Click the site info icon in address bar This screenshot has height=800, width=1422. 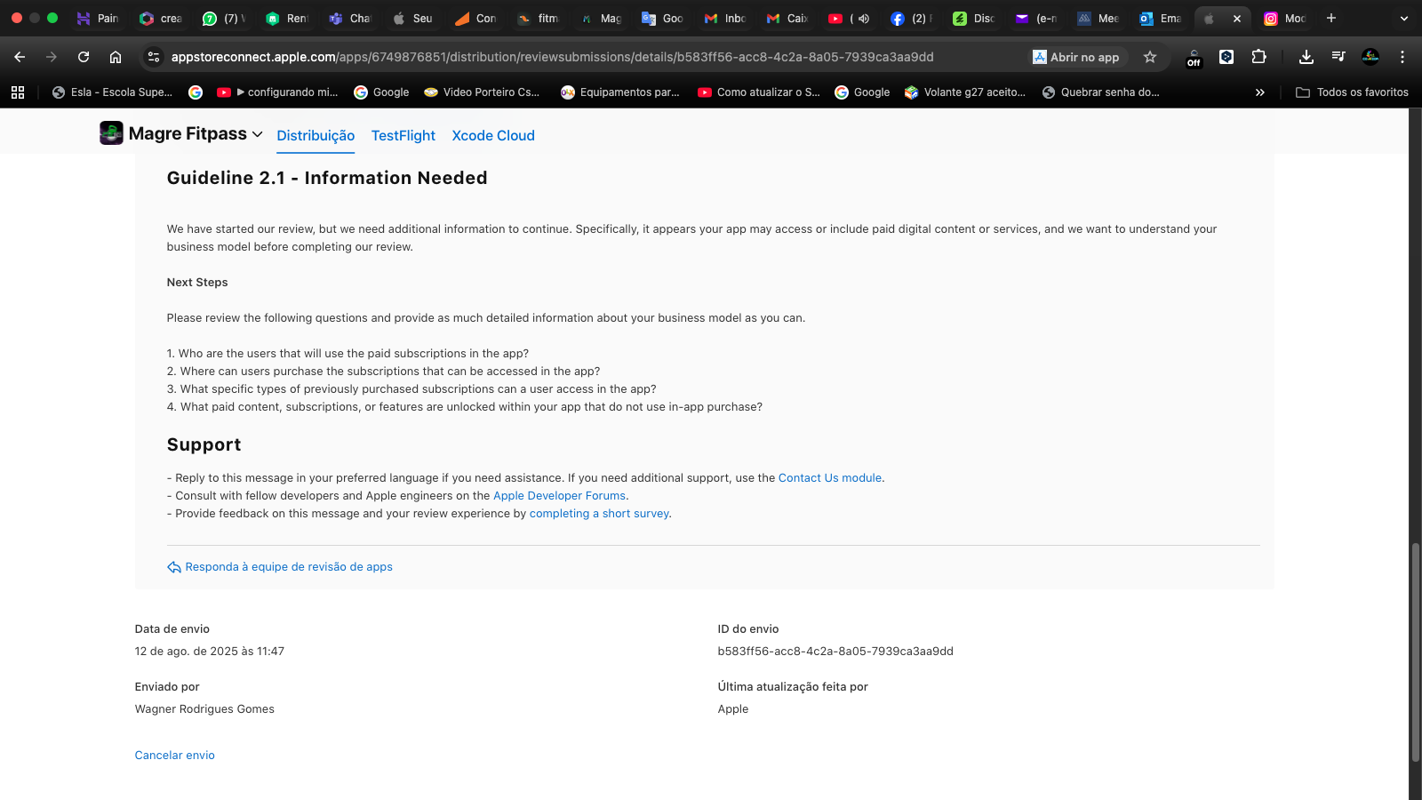[154, 57]
